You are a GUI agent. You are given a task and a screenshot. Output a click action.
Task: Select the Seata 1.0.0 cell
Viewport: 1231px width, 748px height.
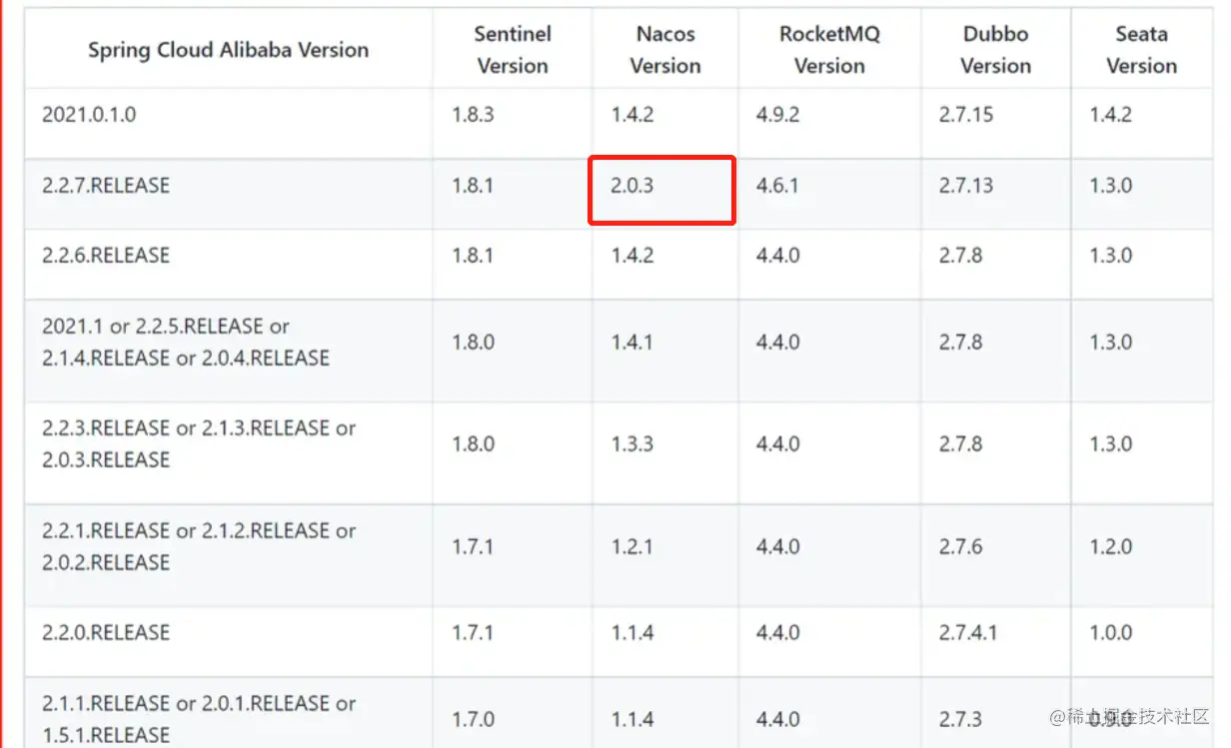point(1141,641)
